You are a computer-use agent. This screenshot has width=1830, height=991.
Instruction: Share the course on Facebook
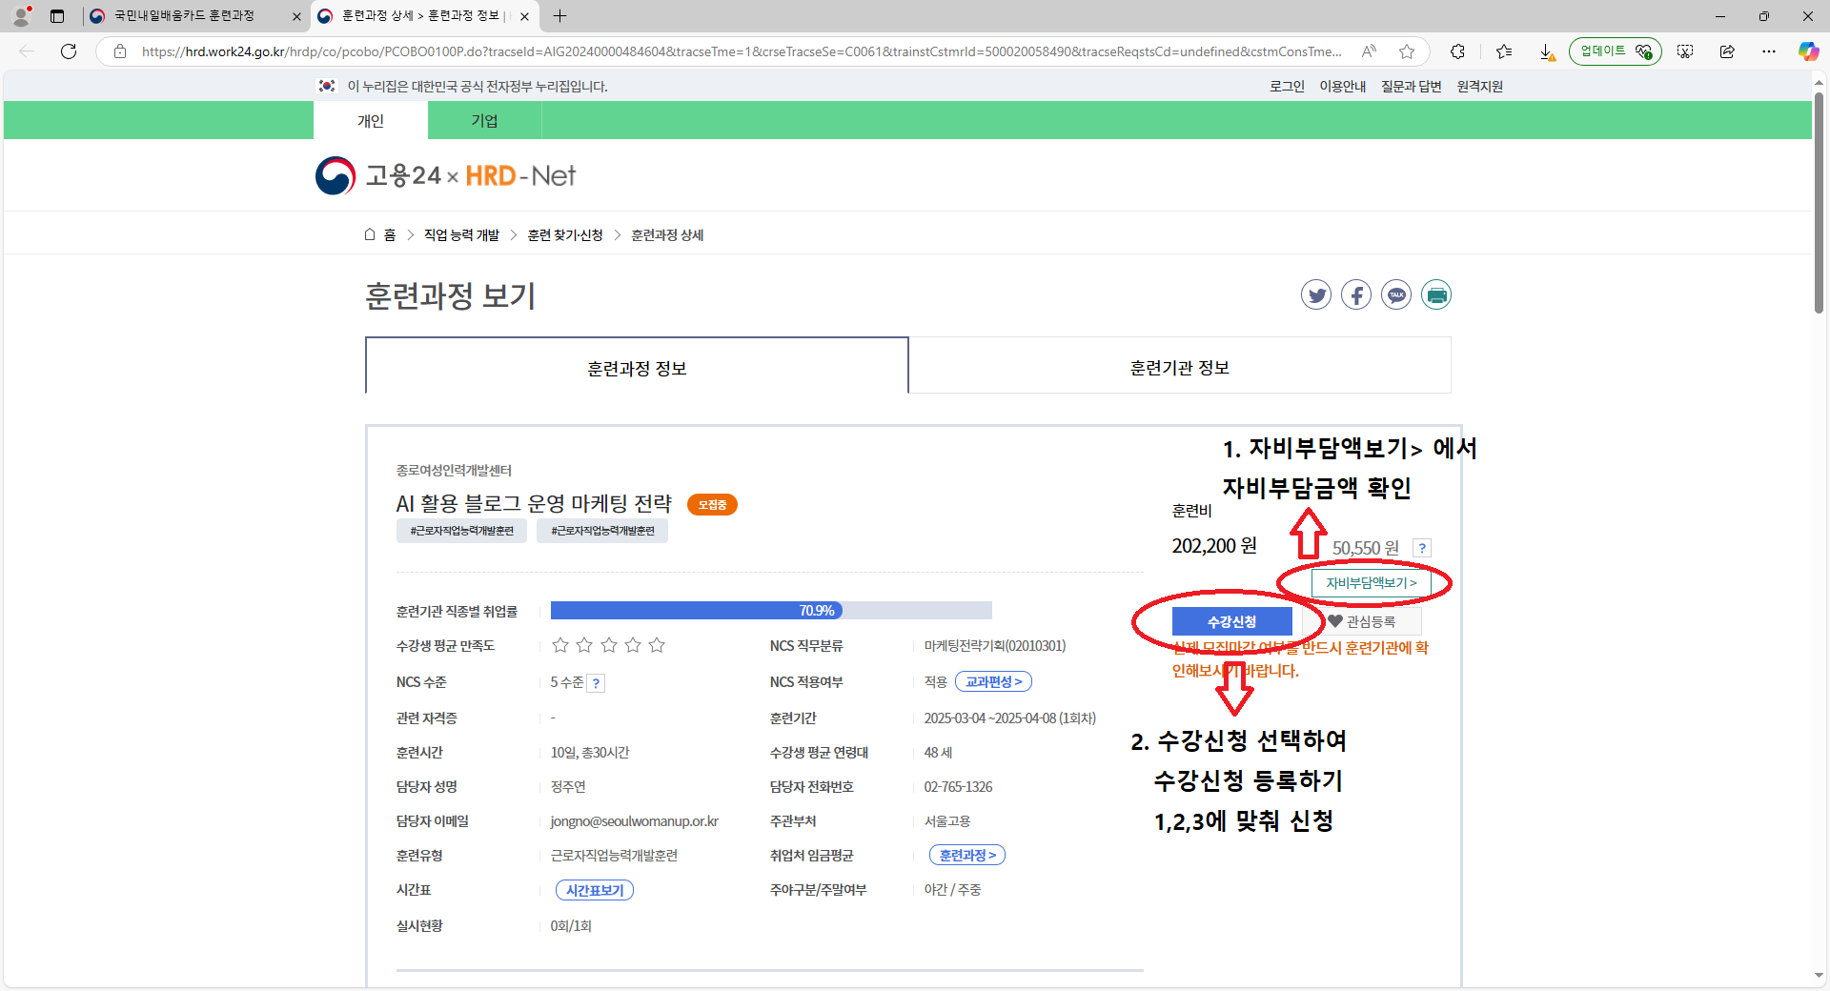(x=1356, y=295)
